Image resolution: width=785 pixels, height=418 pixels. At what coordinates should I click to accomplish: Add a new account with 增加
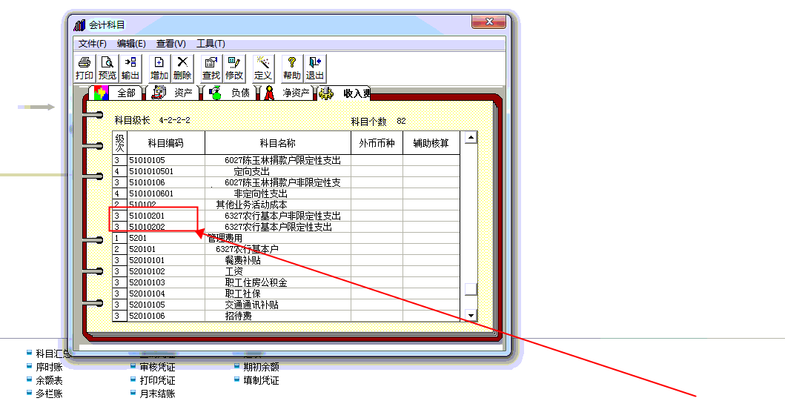(x=159, y=68)
